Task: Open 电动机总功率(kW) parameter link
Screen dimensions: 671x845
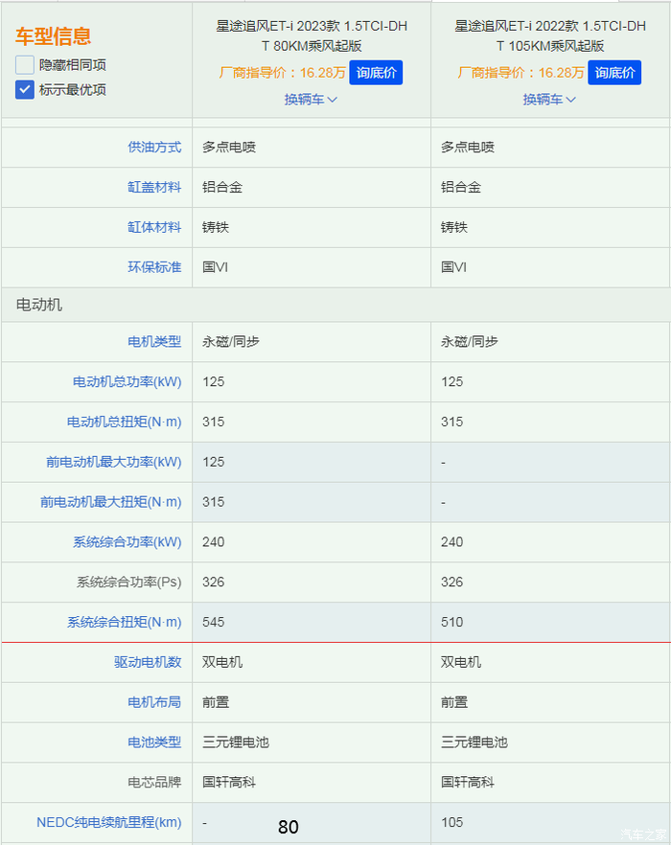Action: [127, 382]
